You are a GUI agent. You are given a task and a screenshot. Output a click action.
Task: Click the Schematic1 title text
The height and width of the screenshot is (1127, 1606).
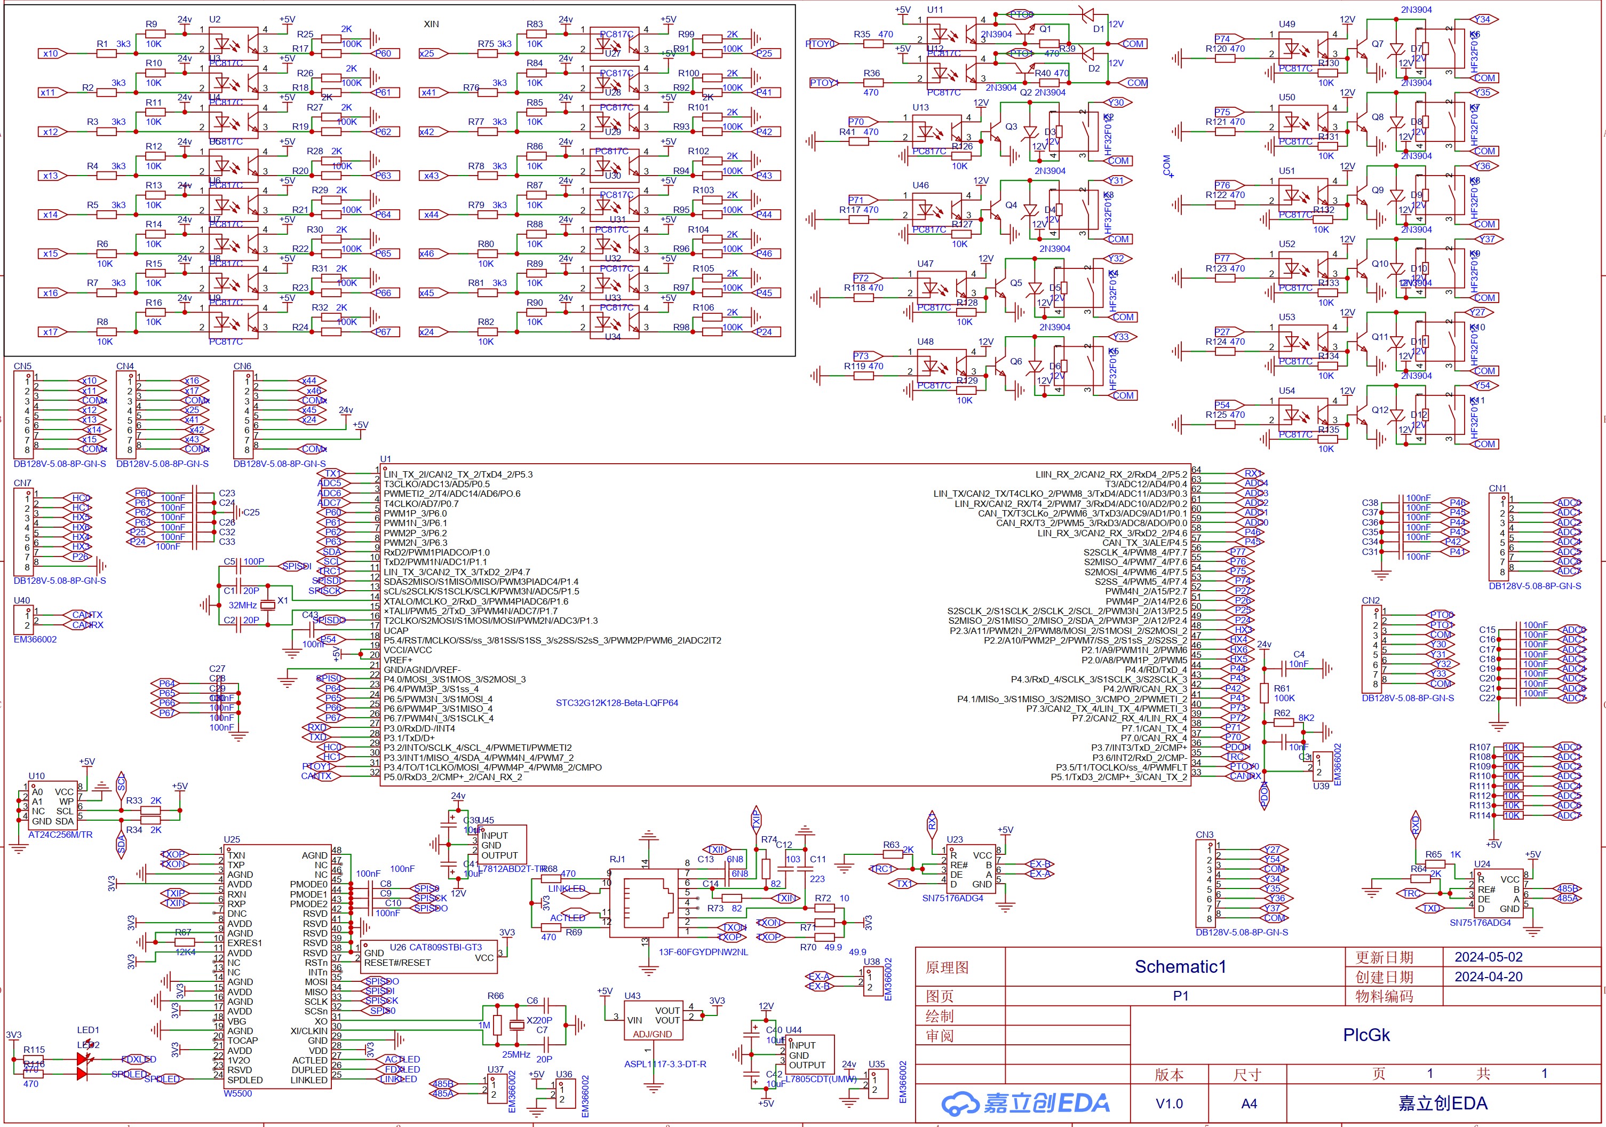coord(1180,967)
